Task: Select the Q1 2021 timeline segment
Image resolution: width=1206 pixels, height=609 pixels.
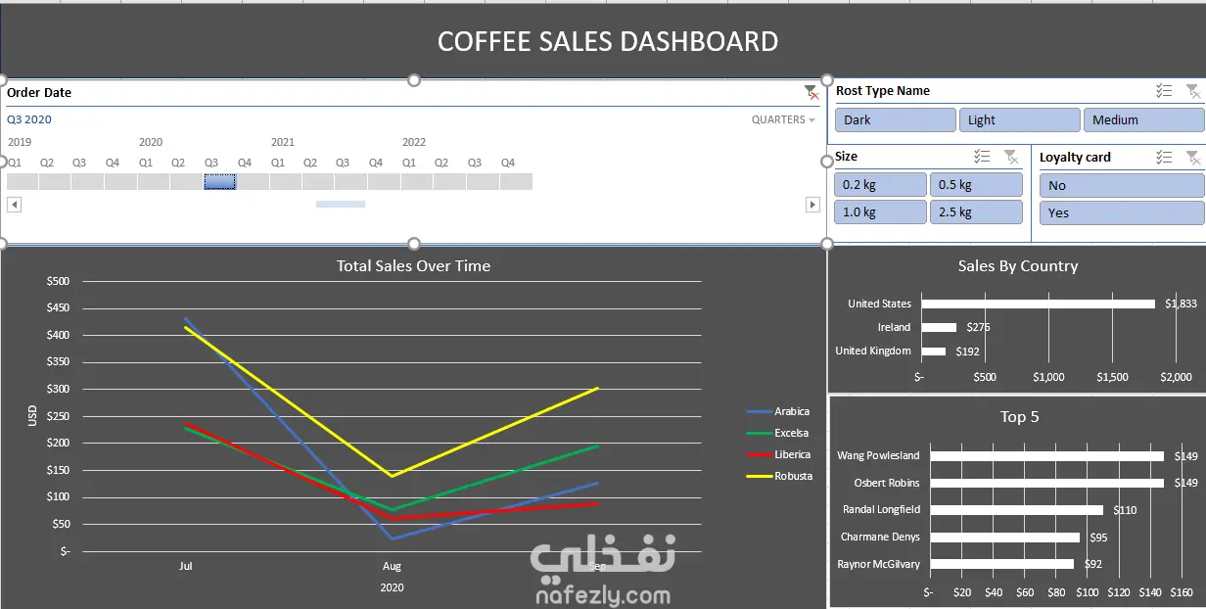Action: click(x=285, y=181)
